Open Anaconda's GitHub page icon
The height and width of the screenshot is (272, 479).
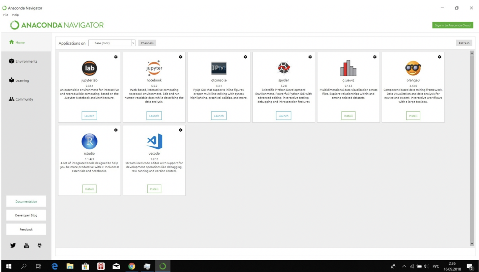click(40, 245)
